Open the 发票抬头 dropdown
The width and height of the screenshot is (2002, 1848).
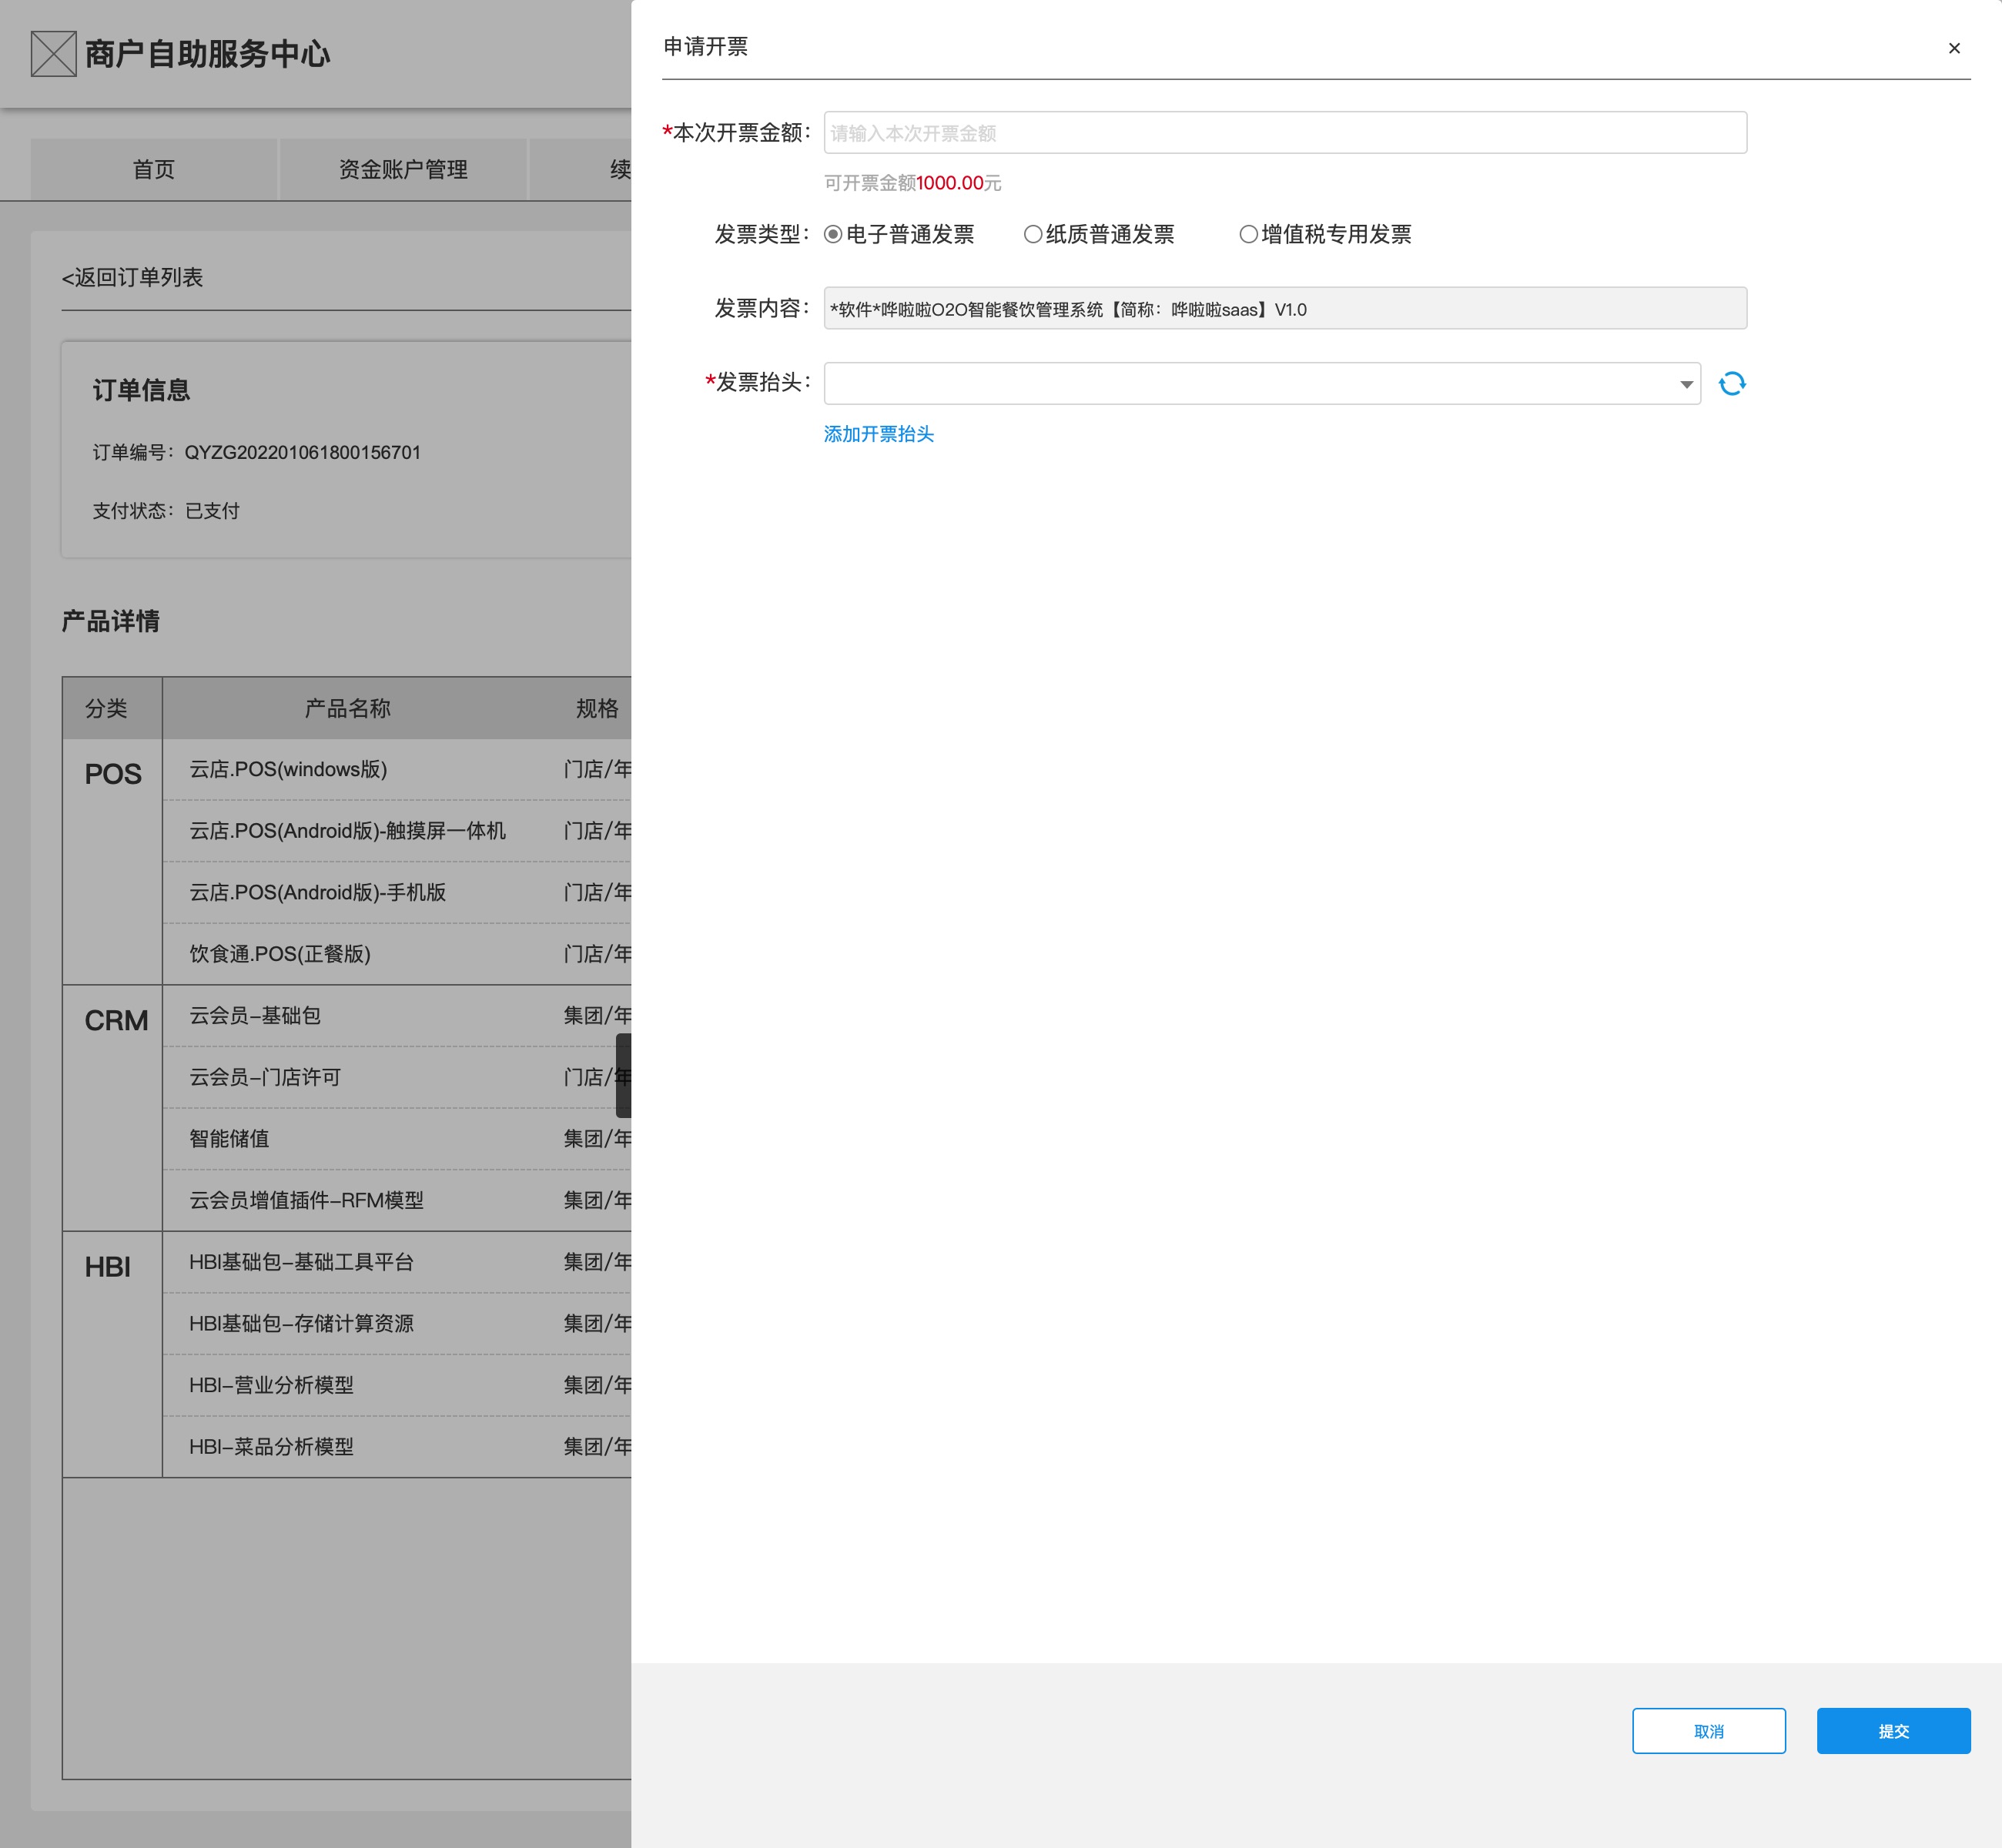click(1262, 384)
